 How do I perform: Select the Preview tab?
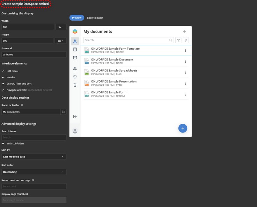point(76,18)
